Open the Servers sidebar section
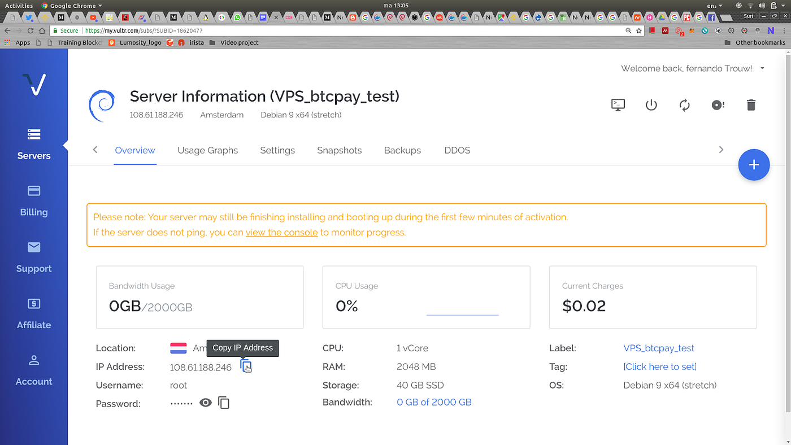This screenshot has height=445, width=791. (33, 145)
